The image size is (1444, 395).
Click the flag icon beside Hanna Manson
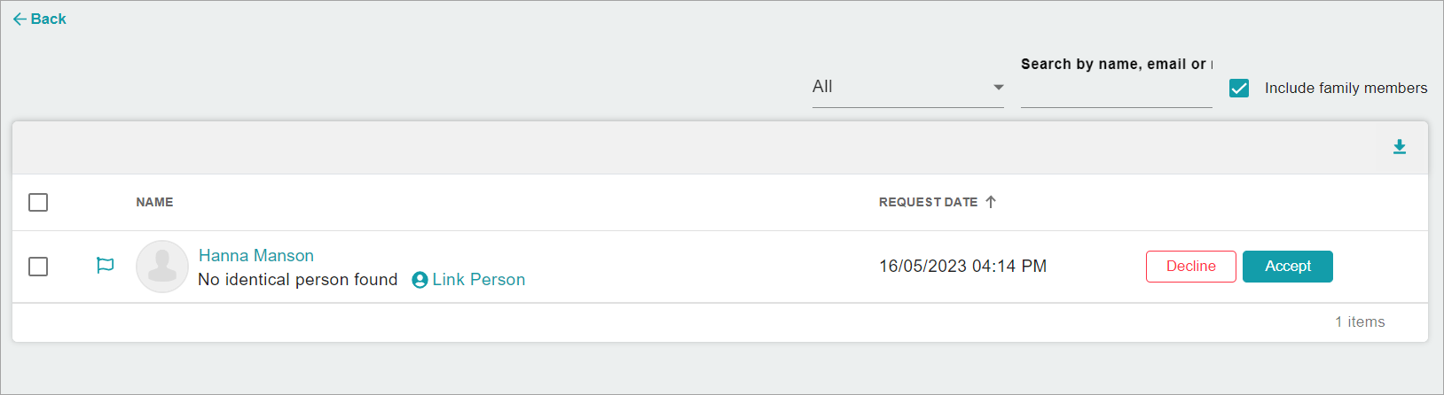(x=105, y=265)
